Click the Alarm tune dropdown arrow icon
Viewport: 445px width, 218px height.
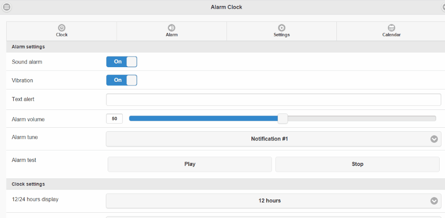click(434, 139)
